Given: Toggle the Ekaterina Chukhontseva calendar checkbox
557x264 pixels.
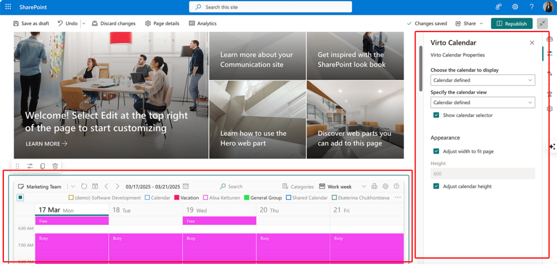Looking at the screenshot, I should click(335, 198).
